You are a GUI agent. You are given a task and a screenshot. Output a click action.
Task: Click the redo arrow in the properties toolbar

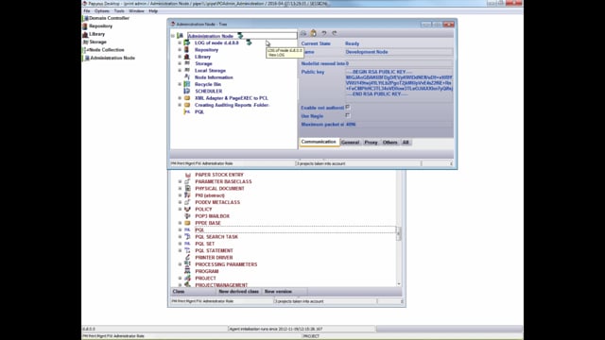pyautogui.click(x=335, y=34)
